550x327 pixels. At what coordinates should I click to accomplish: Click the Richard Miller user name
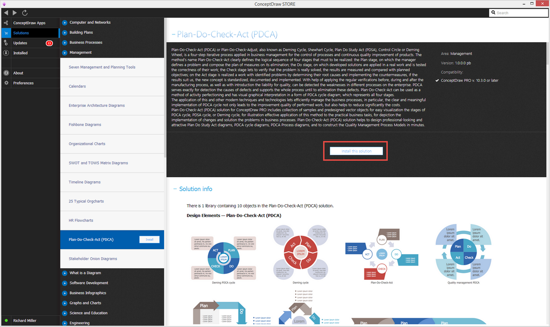tap(25, 321)
